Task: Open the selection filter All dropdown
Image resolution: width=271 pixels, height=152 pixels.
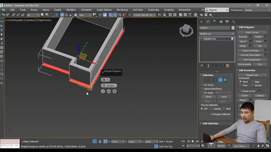Action: pyautogui.click(x=33, y=15)
